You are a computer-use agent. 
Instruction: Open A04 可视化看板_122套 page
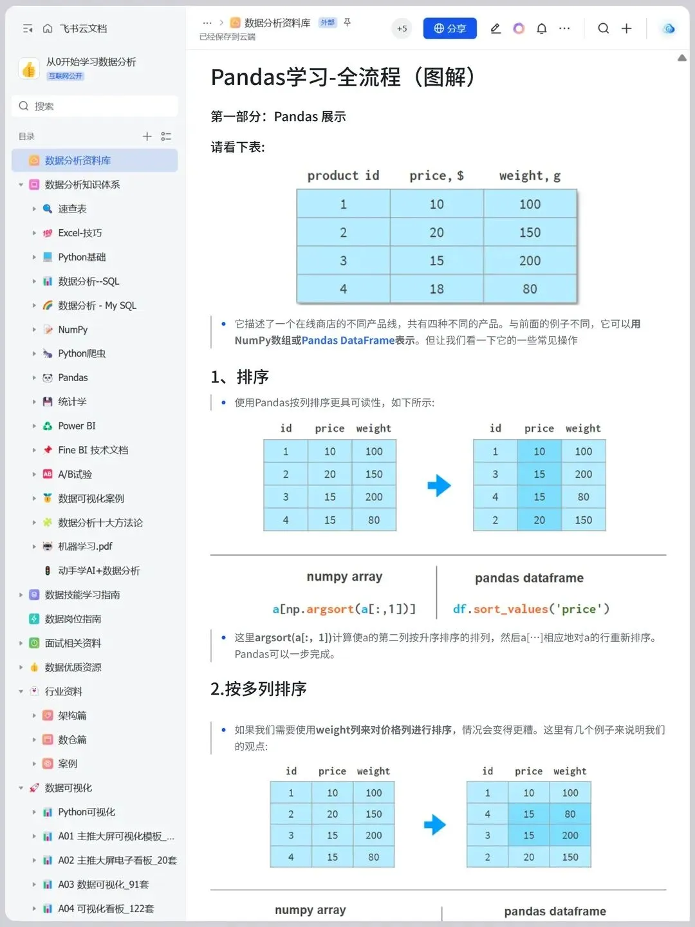(x=106, y=909)
